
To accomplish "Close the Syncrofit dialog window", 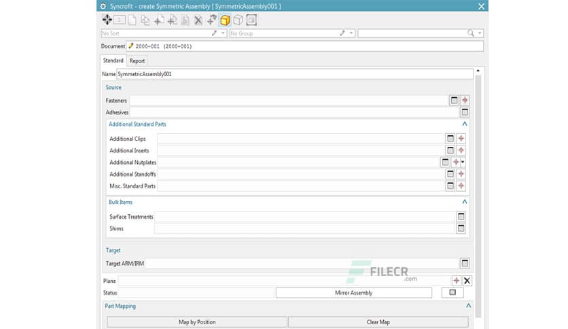I will (x=481, y=6).
